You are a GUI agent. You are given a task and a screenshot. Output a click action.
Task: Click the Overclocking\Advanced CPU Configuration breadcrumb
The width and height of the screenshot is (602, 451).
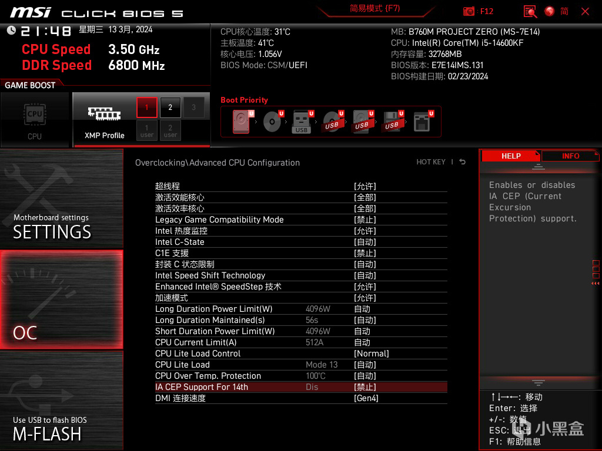(x=218, y=163)
